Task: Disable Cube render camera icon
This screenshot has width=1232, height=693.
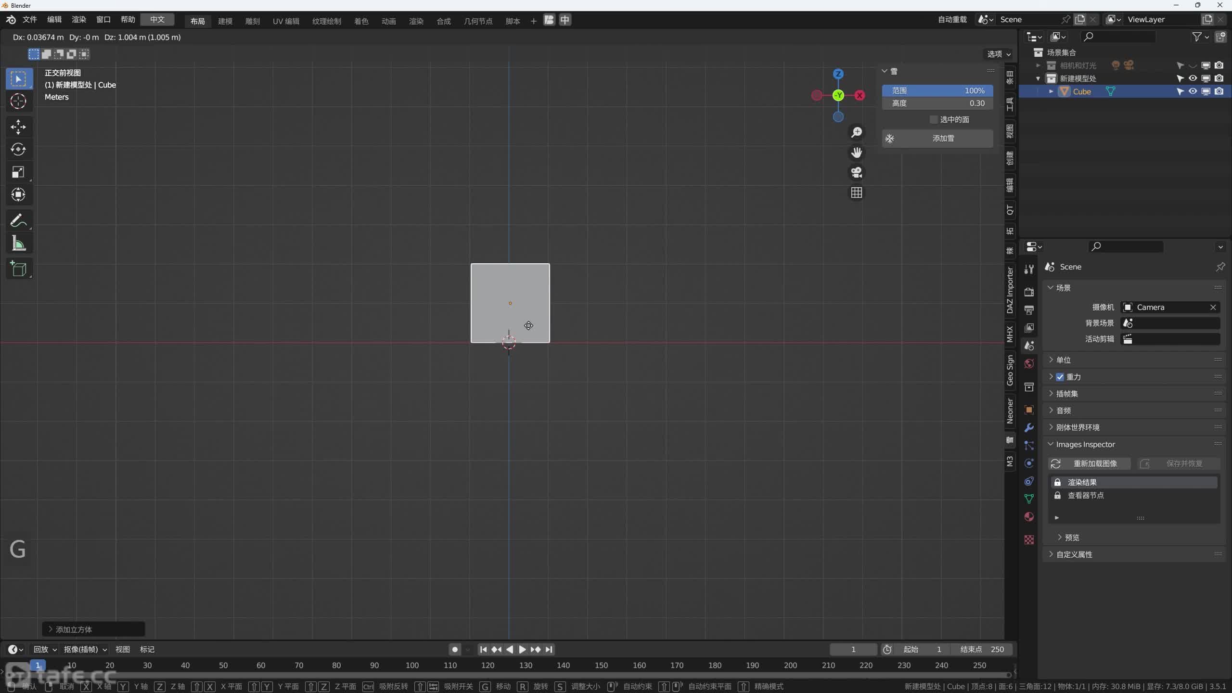Action: (x=1219, y=91)
